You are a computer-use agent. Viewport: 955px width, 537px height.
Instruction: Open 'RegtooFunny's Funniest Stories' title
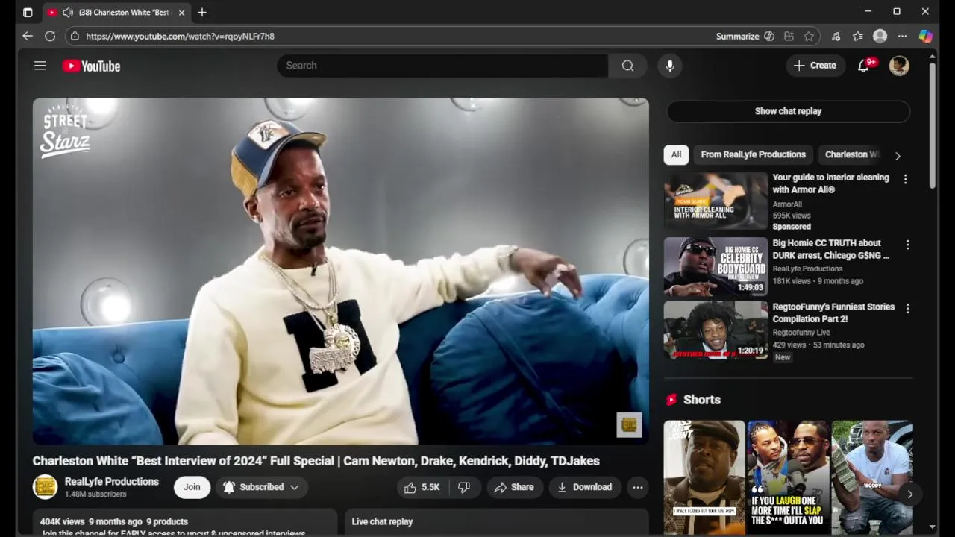(833, 313)
